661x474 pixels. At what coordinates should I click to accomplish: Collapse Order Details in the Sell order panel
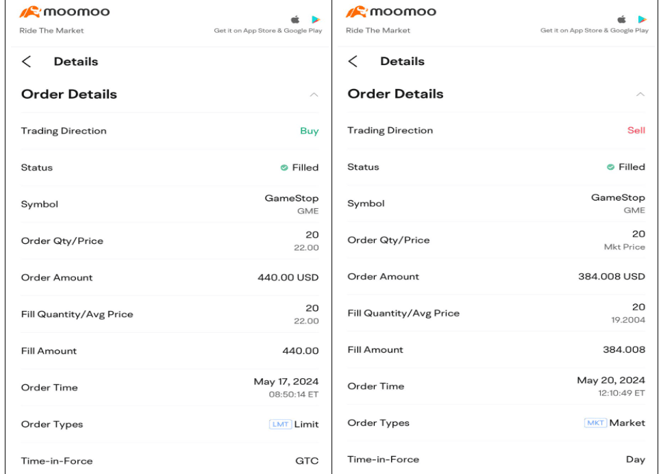(x=640, y=94)
